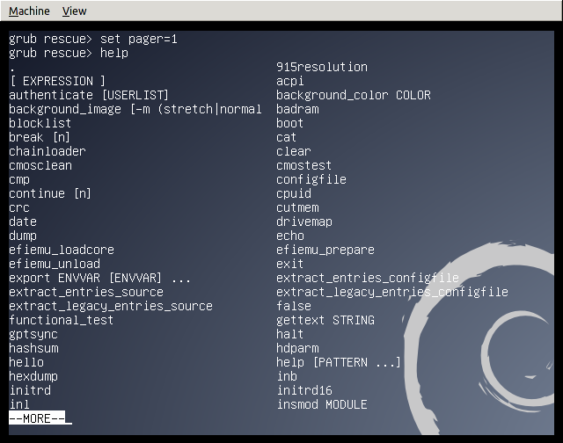Select the 'continue [n]' entry
The width and height of the screenshot is (563, 443).
(x=50, y=193)
